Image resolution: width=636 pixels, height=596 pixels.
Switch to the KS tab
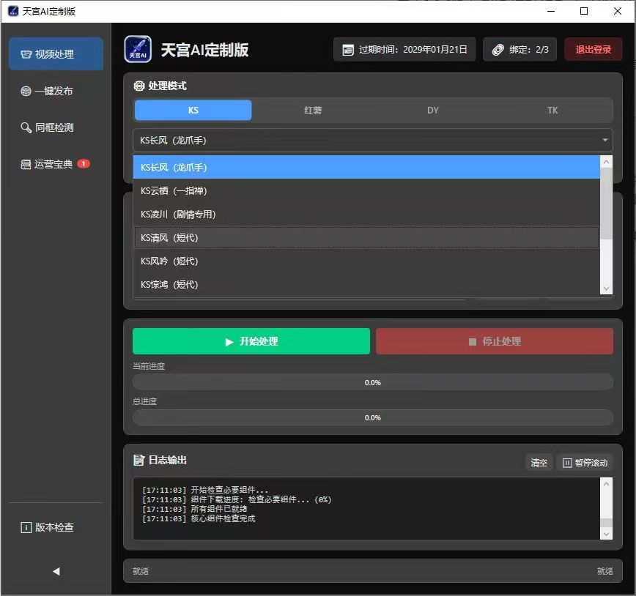[x=193, y=111]
